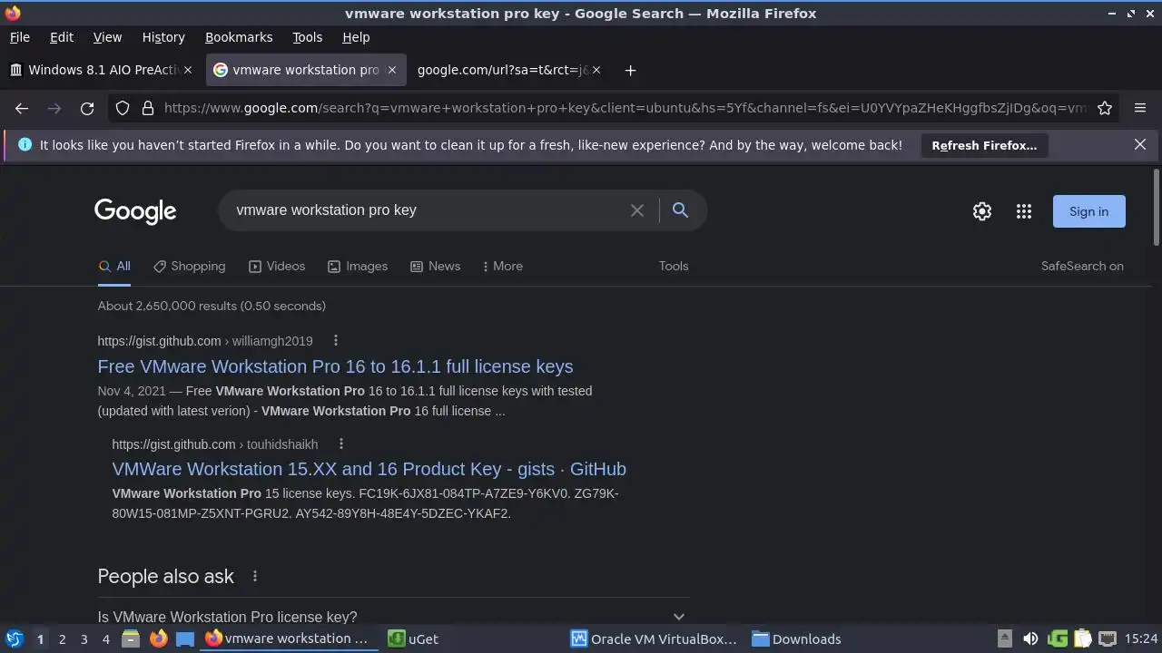Open the Edit menu
Viewport: 1162px width, 653px height.
pos(62,37)
